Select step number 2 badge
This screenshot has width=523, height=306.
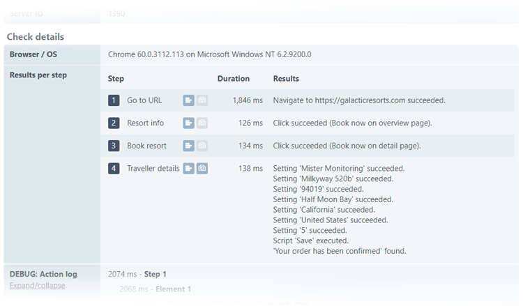click(x=114, y=123)
